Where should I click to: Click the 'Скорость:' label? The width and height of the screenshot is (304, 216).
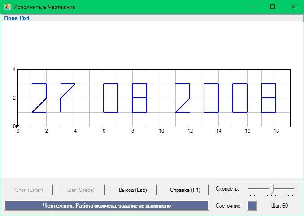coord(227,189)
